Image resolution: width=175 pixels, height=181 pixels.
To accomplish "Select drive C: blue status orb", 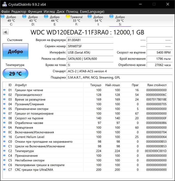I will [x=3, y=16].
